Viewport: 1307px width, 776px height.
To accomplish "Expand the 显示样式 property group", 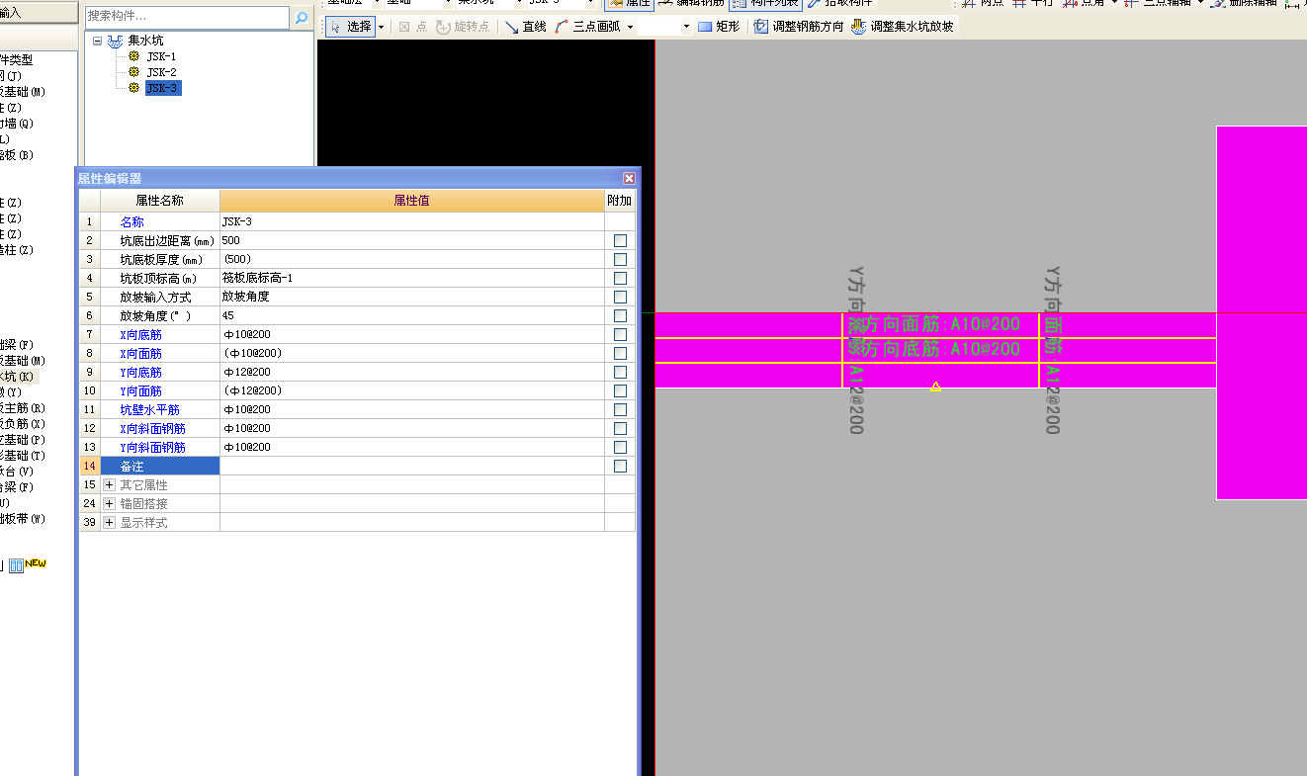I will [110, 523].
